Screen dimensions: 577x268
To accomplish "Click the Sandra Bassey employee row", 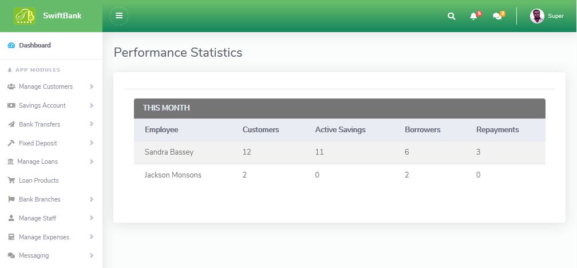I will (339, 152).
